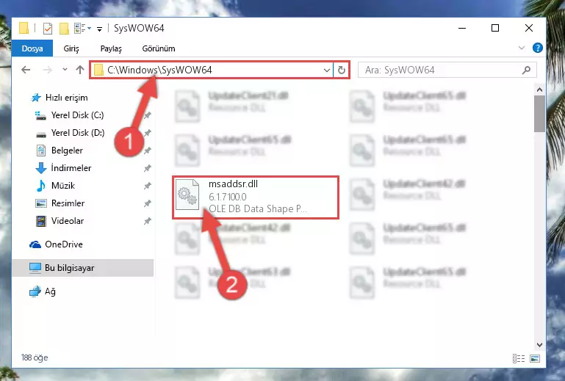Select Hızlı erişim in navigation pane

coord(67,98)
